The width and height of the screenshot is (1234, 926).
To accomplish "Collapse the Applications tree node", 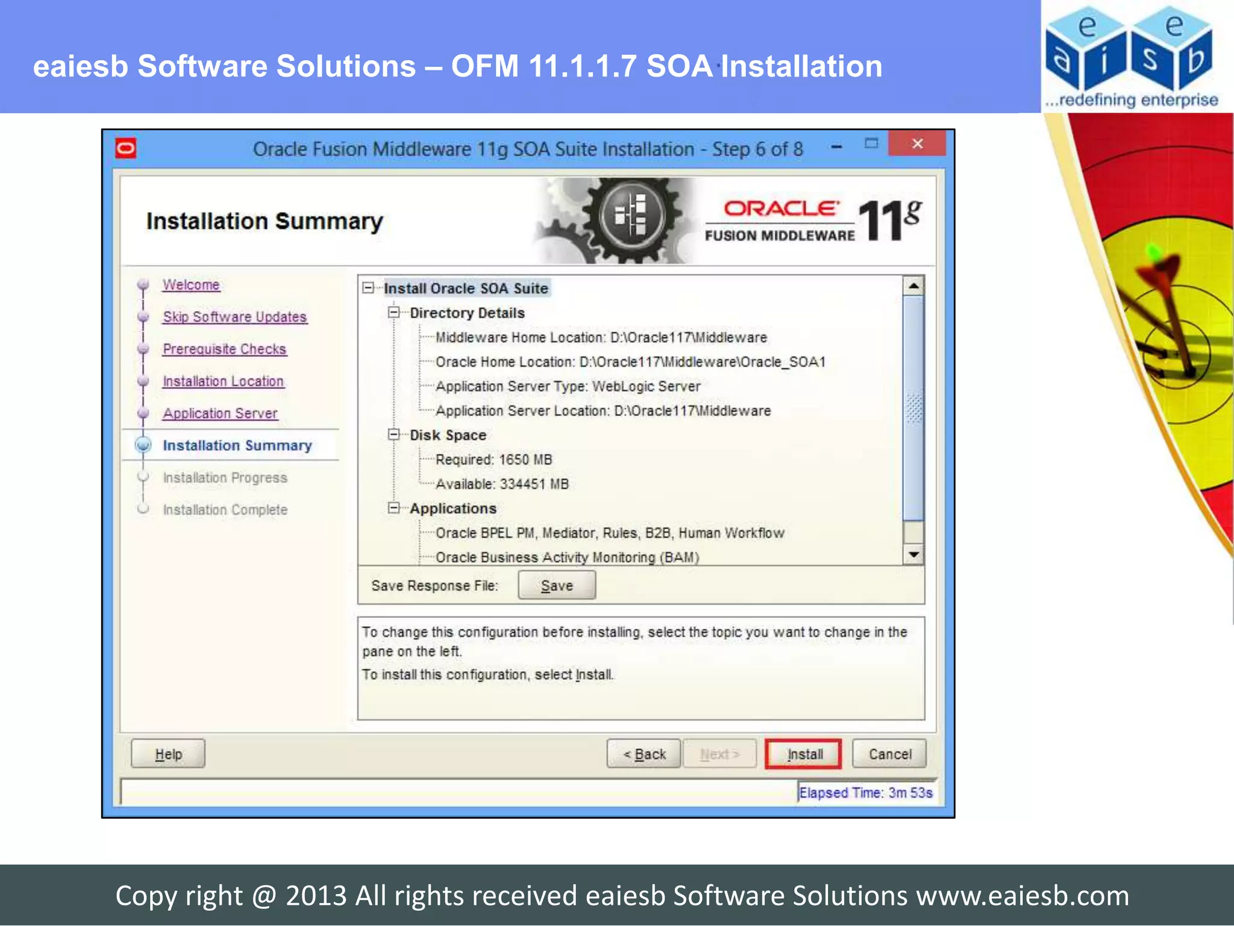I will (x=394, y=508).
